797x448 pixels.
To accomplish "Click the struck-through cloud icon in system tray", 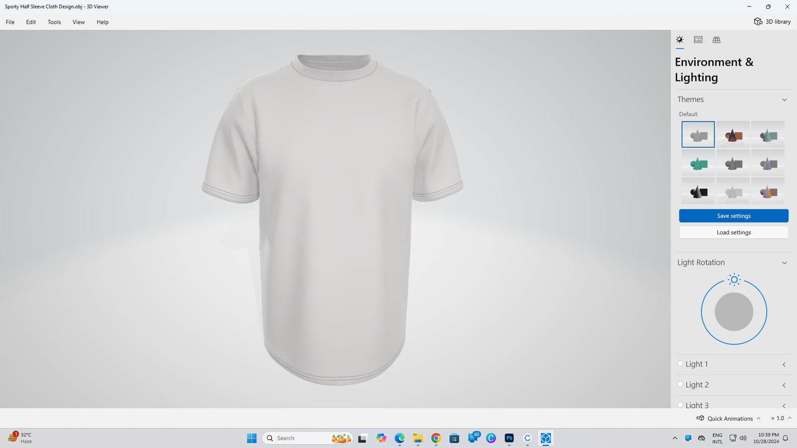I will (701, 438).
